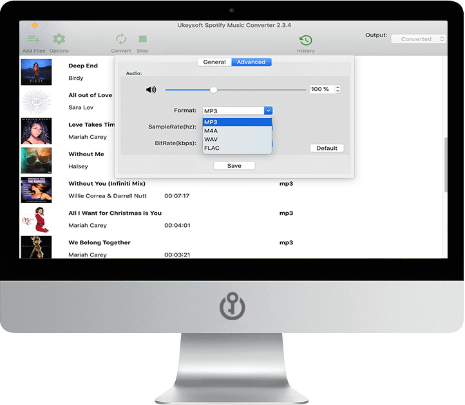The height and width of the screenshot is (405, 465).
Task: Switch to the General tab
Action: tap(214, 62)
